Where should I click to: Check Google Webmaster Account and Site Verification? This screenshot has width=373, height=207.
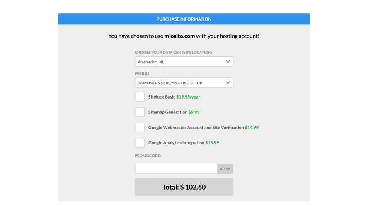pyautogui.click(x=140, y=128)
